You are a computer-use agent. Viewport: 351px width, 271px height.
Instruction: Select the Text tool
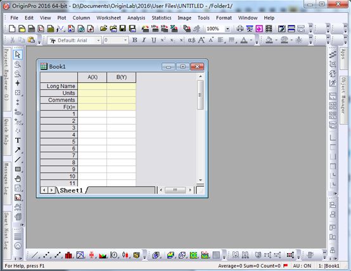click(x=18, y=140)
